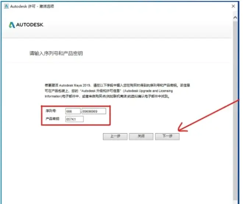Click the Autodesk app icon in title bar

click(5, 6)
